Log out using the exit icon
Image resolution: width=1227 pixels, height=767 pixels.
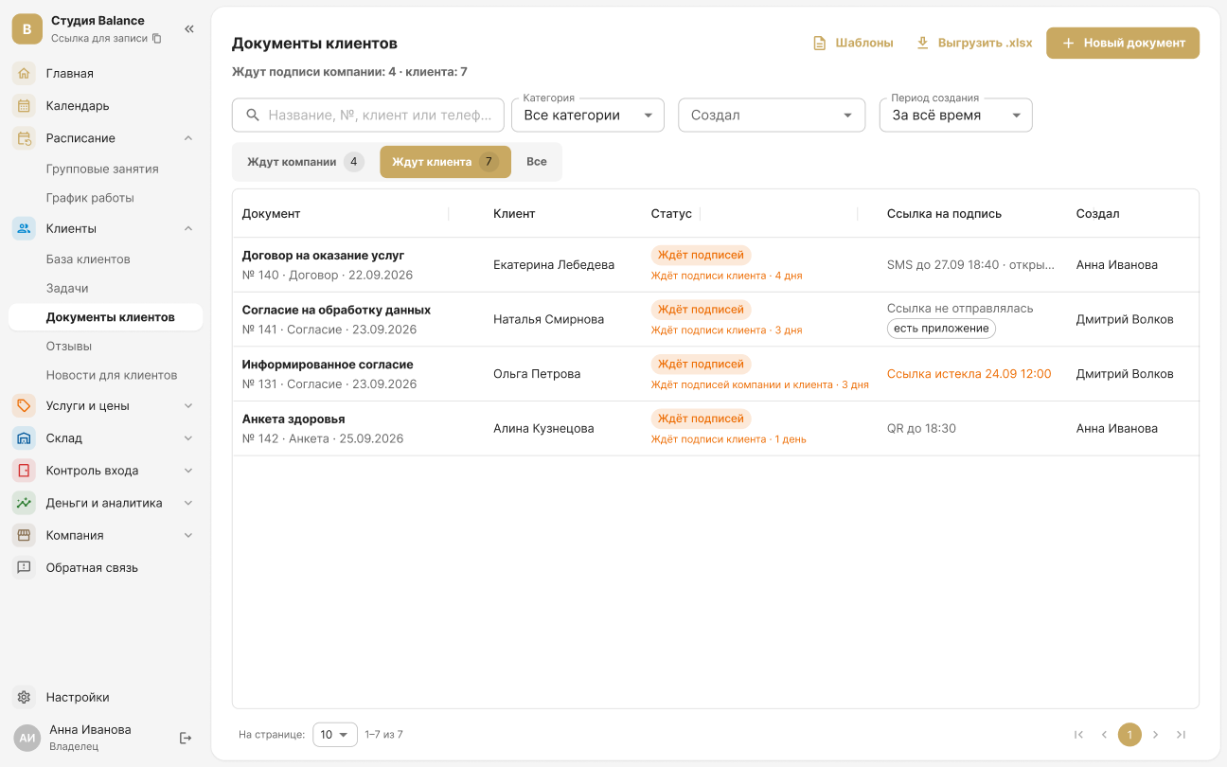(186, 738)
